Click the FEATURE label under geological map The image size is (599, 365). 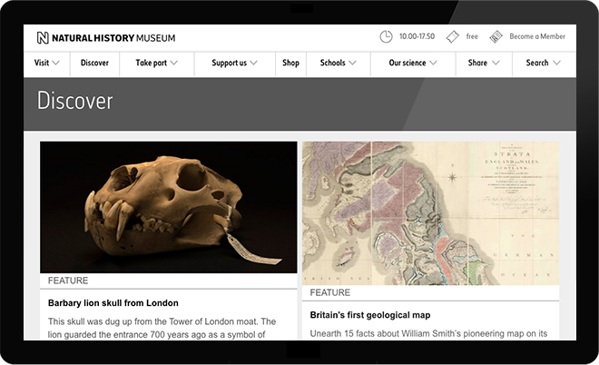[330, 292]
